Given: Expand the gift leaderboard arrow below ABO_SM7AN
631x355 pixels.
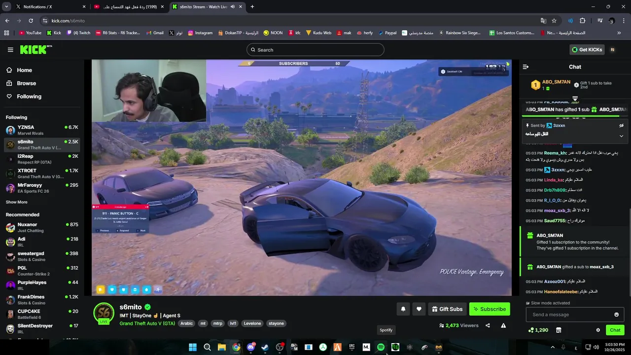Looking at the screenshot, I should (x=575, y=99).
